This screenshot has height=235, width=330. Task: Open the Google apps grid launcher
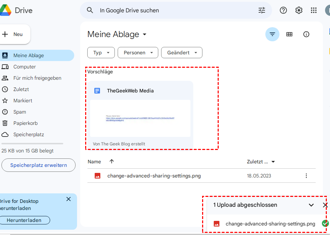314,10
